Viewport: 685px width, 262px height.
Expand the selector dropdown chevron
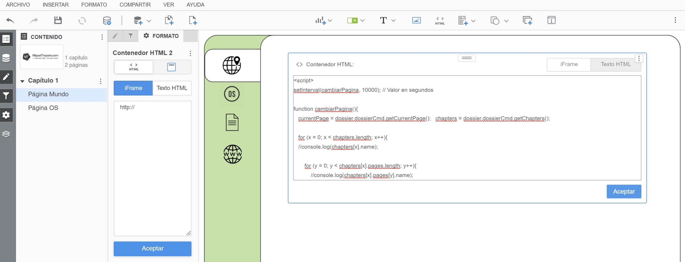tap(363, 20)
